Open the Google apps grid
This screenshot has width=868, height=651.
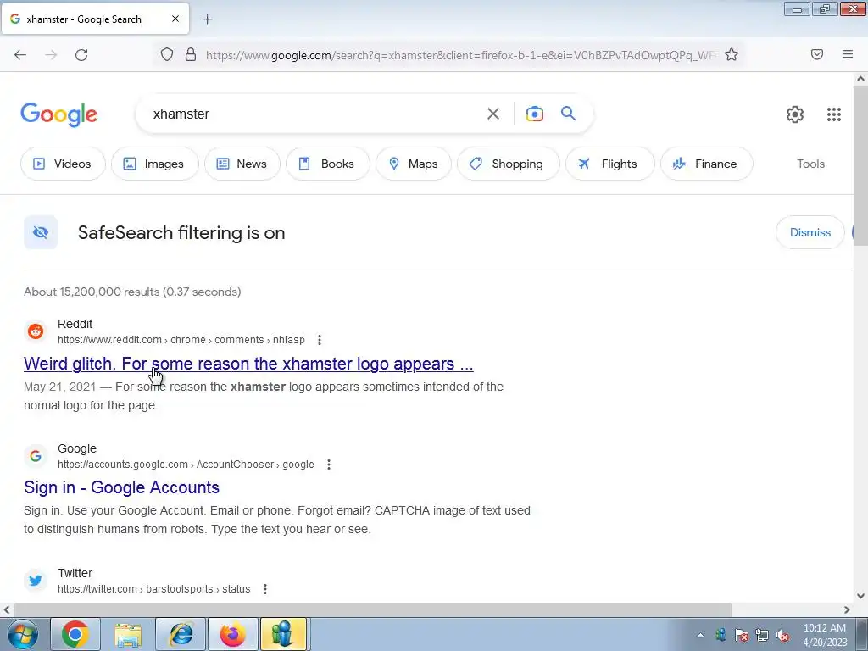(834, 114)
